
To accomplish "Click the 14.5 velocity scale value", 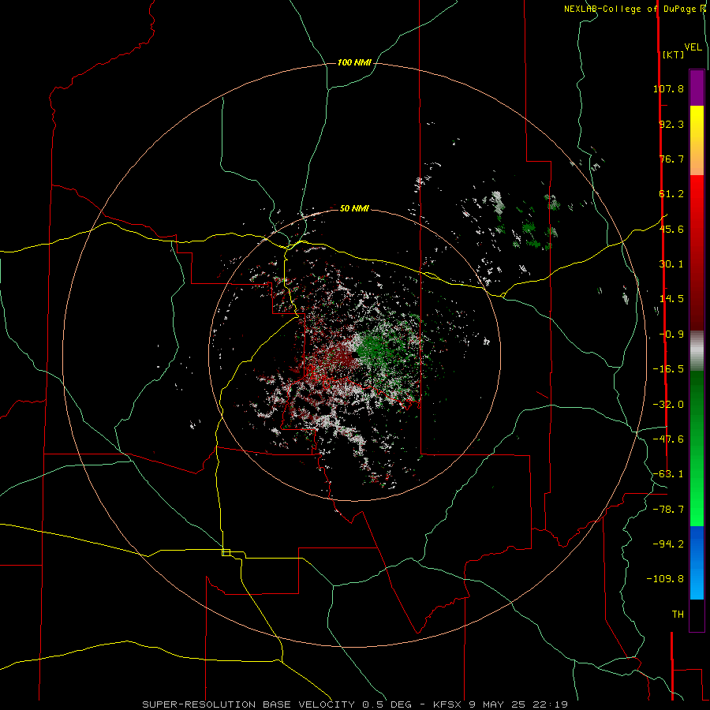I will pyautogui.click(x=671, y=299).
